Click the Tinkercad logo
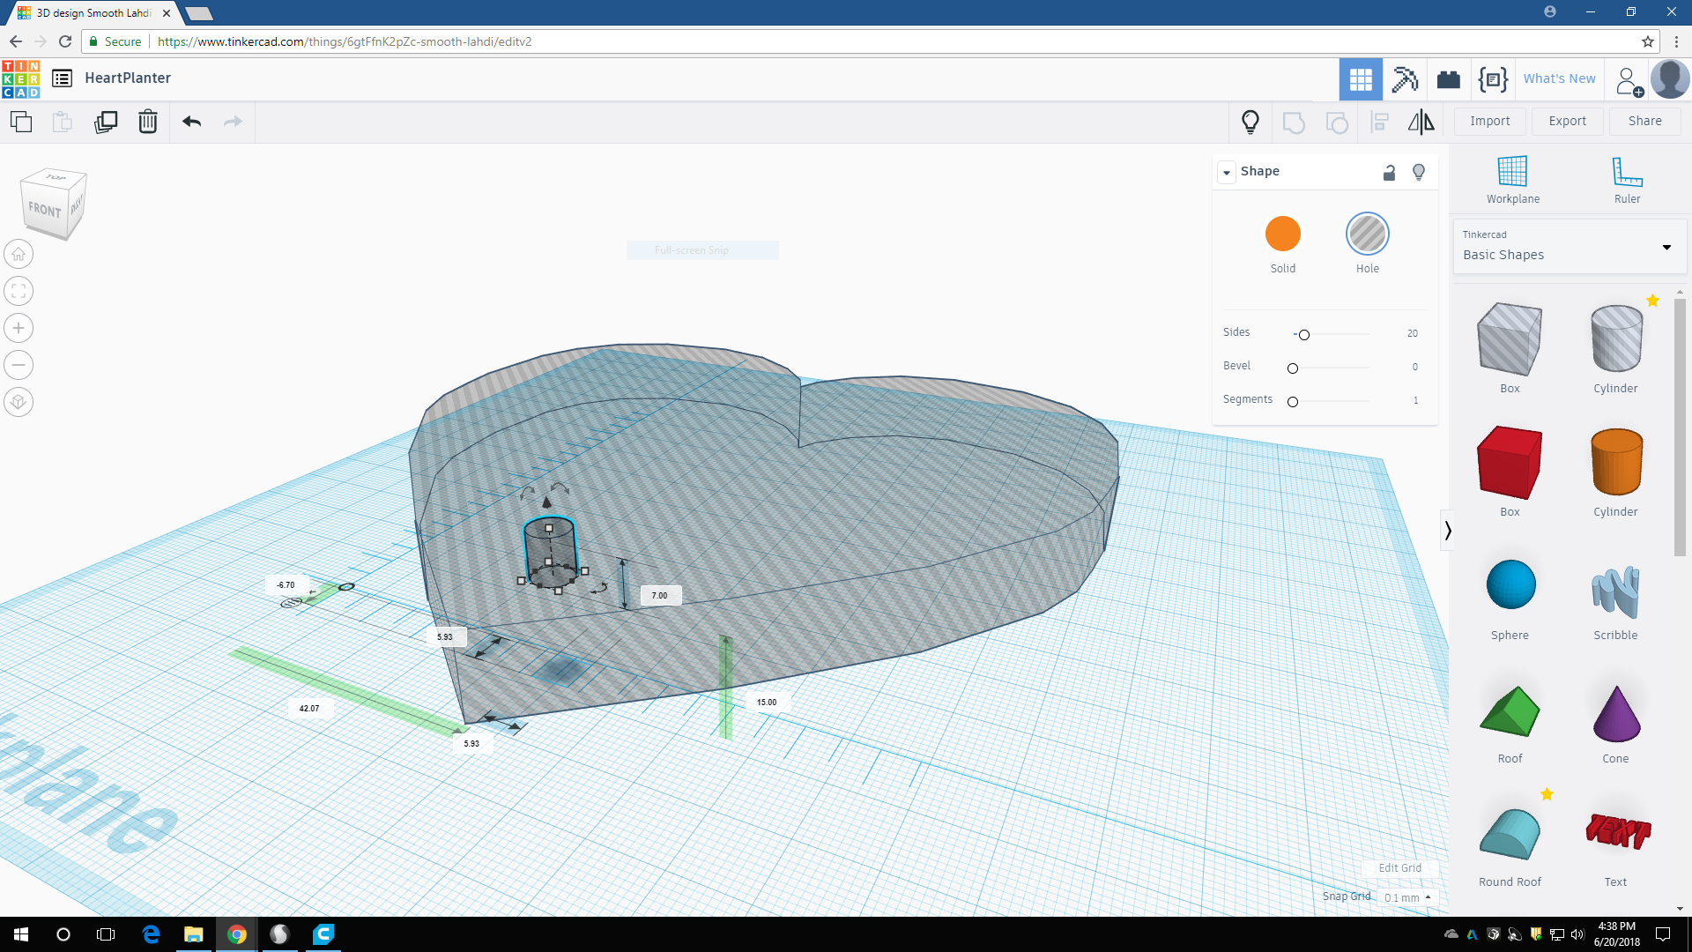 tap(20, 78)
